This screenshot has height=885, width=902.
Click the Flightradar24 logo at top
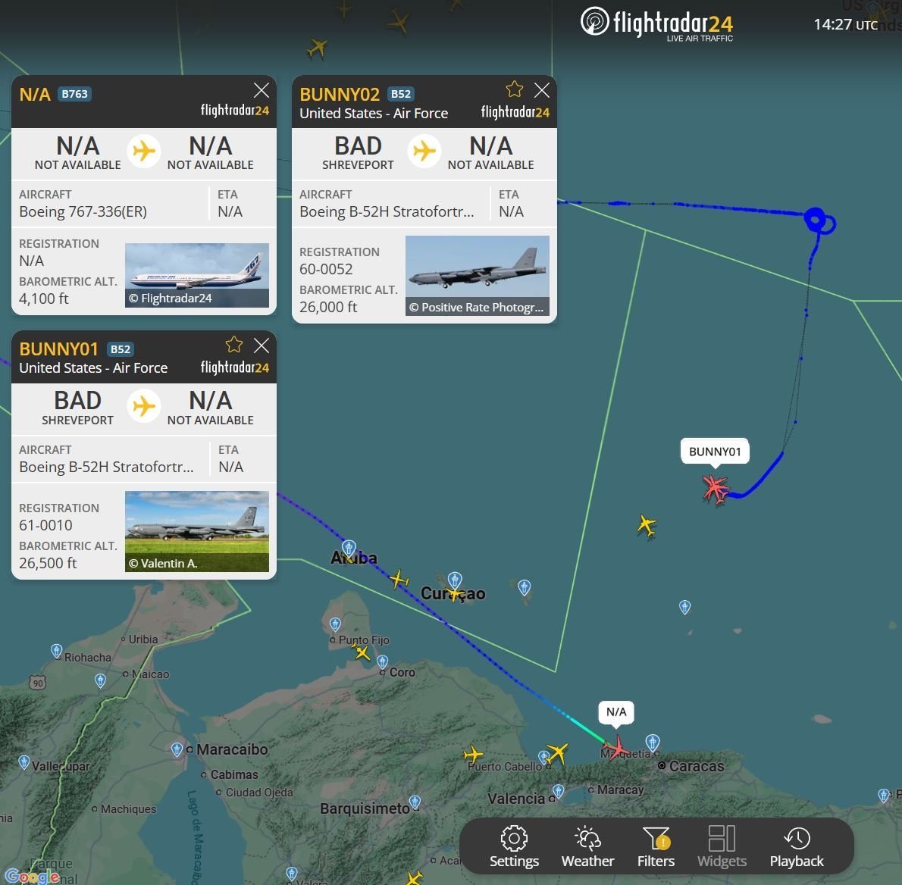tap(656, 24)
